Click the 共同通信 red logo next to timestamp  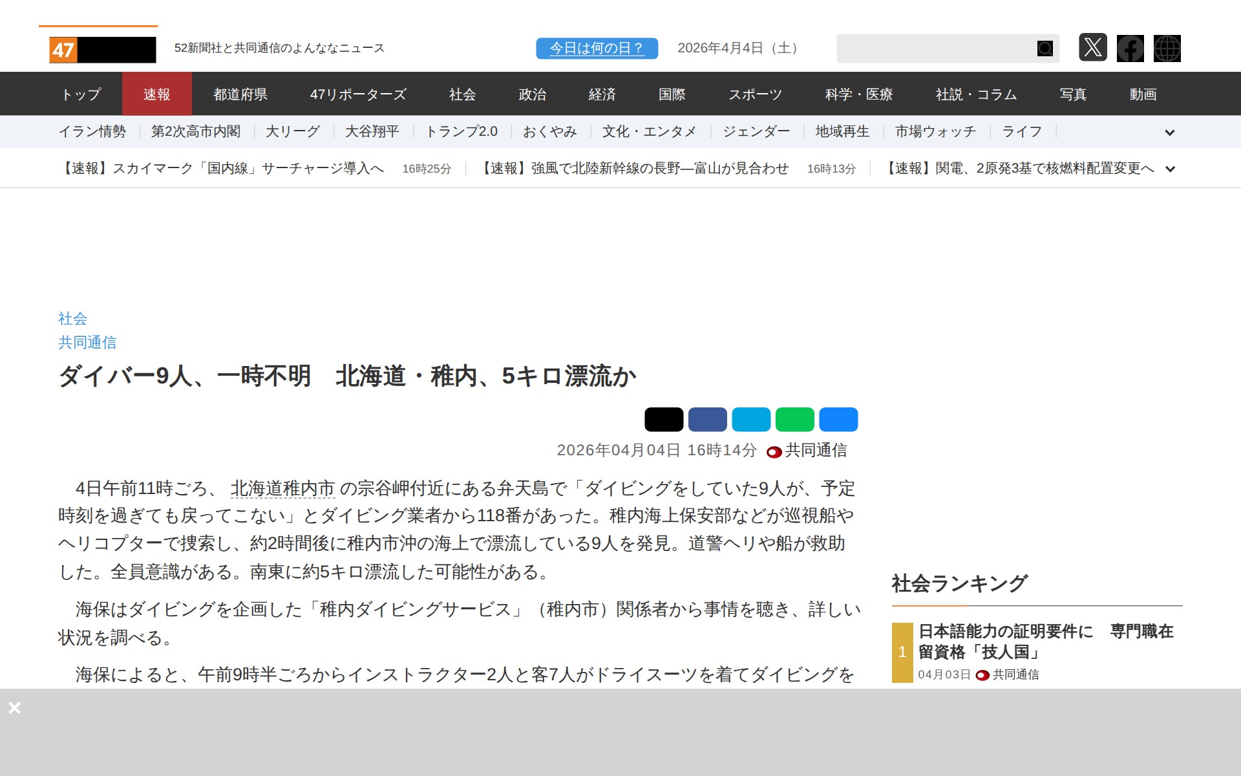773,451
